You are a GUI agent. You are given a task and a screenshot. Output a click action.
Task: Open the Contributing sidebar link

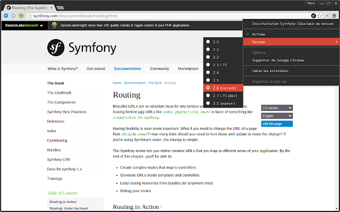pyautogui.click(x=57, y=140)
